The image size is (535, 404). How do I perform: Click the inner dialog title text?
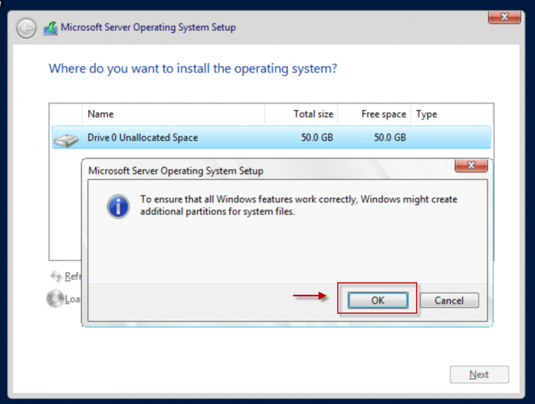coord(176,171)
